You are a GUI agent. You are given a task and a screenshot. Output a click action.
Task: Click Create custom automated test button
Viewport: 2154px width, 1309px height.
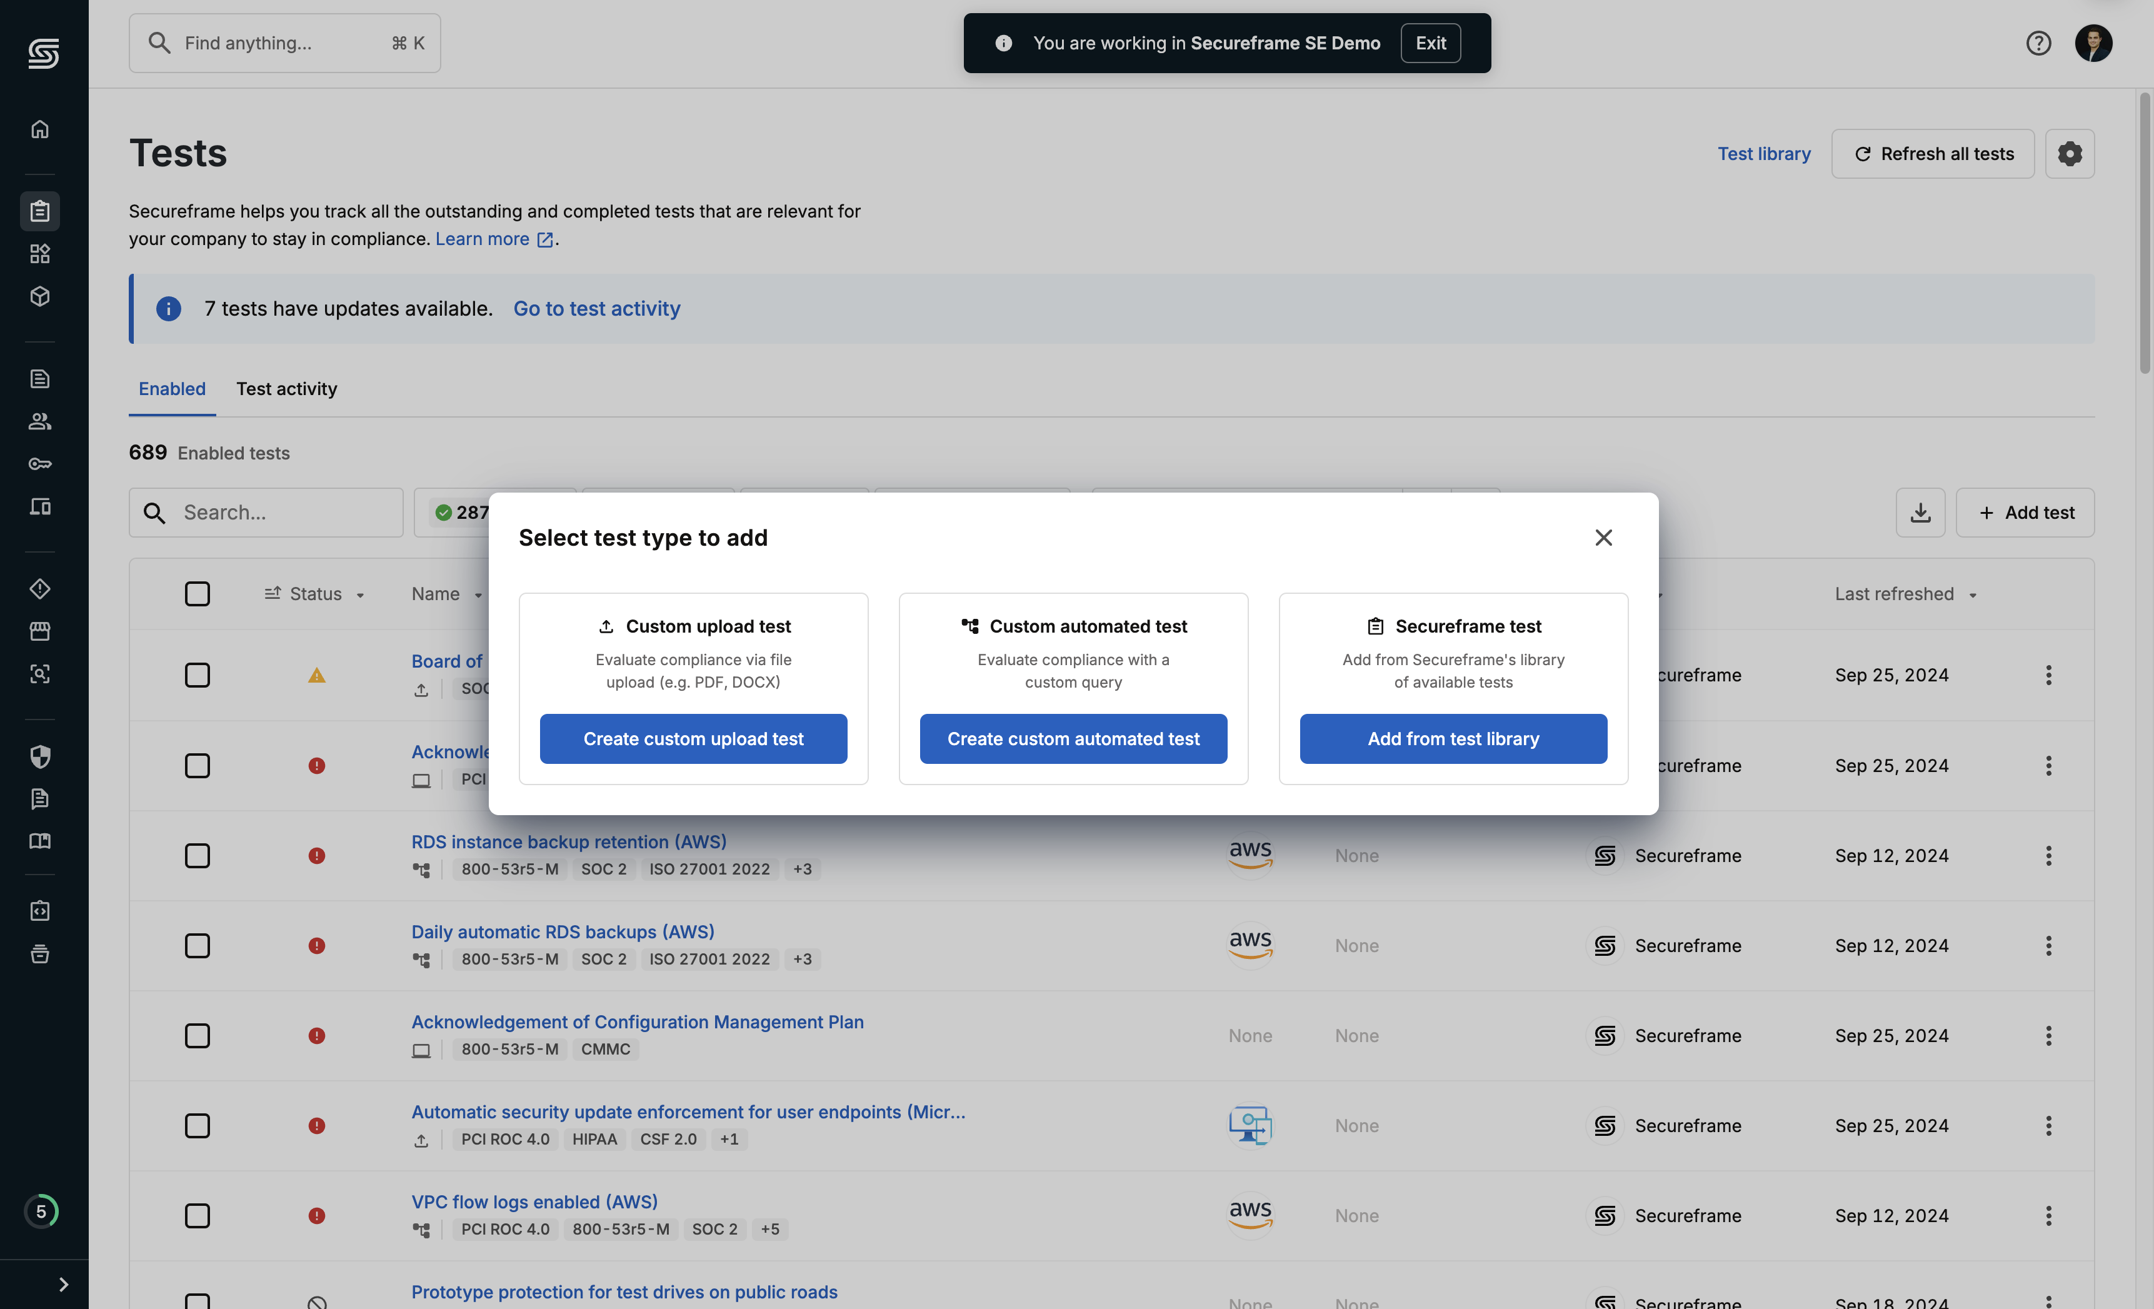click(1073, 739)
